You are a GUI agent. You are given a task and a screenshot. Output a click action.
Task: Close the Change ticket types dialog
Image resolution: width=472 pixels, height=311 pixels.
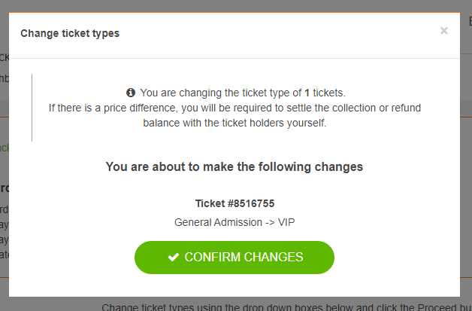point(443,31)
